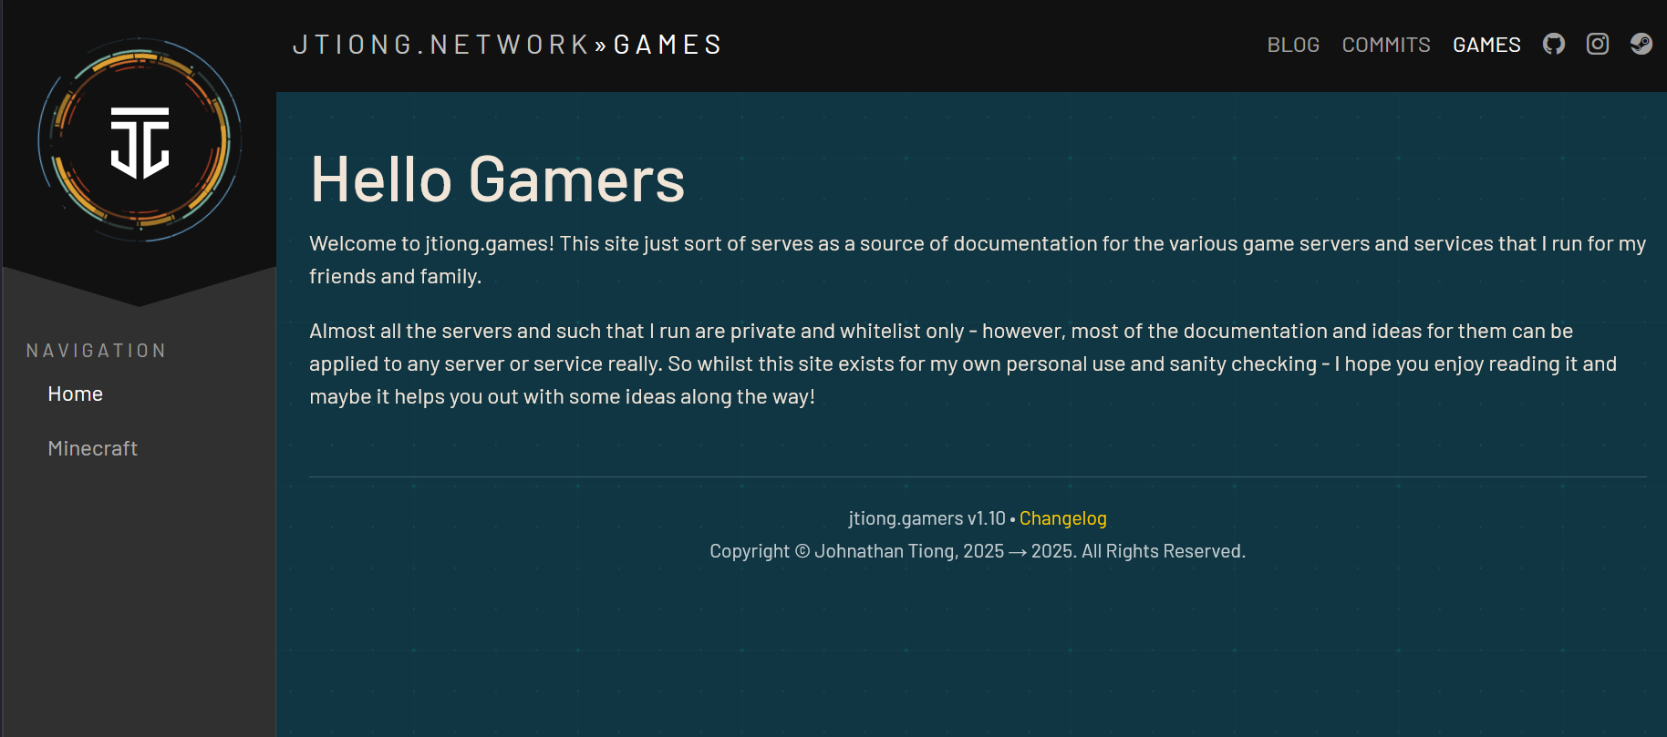1667x737 pixels.
Task: Open the Steam profile icon
Action: pyautogui.click(x=1641, y=44)
